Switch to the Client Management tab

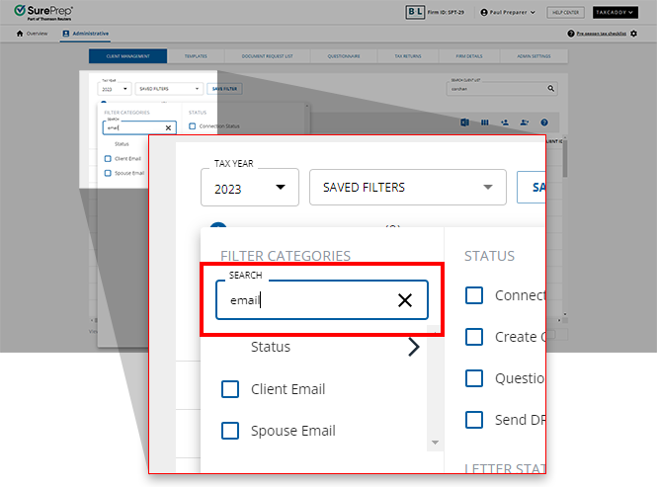point(127,56)
